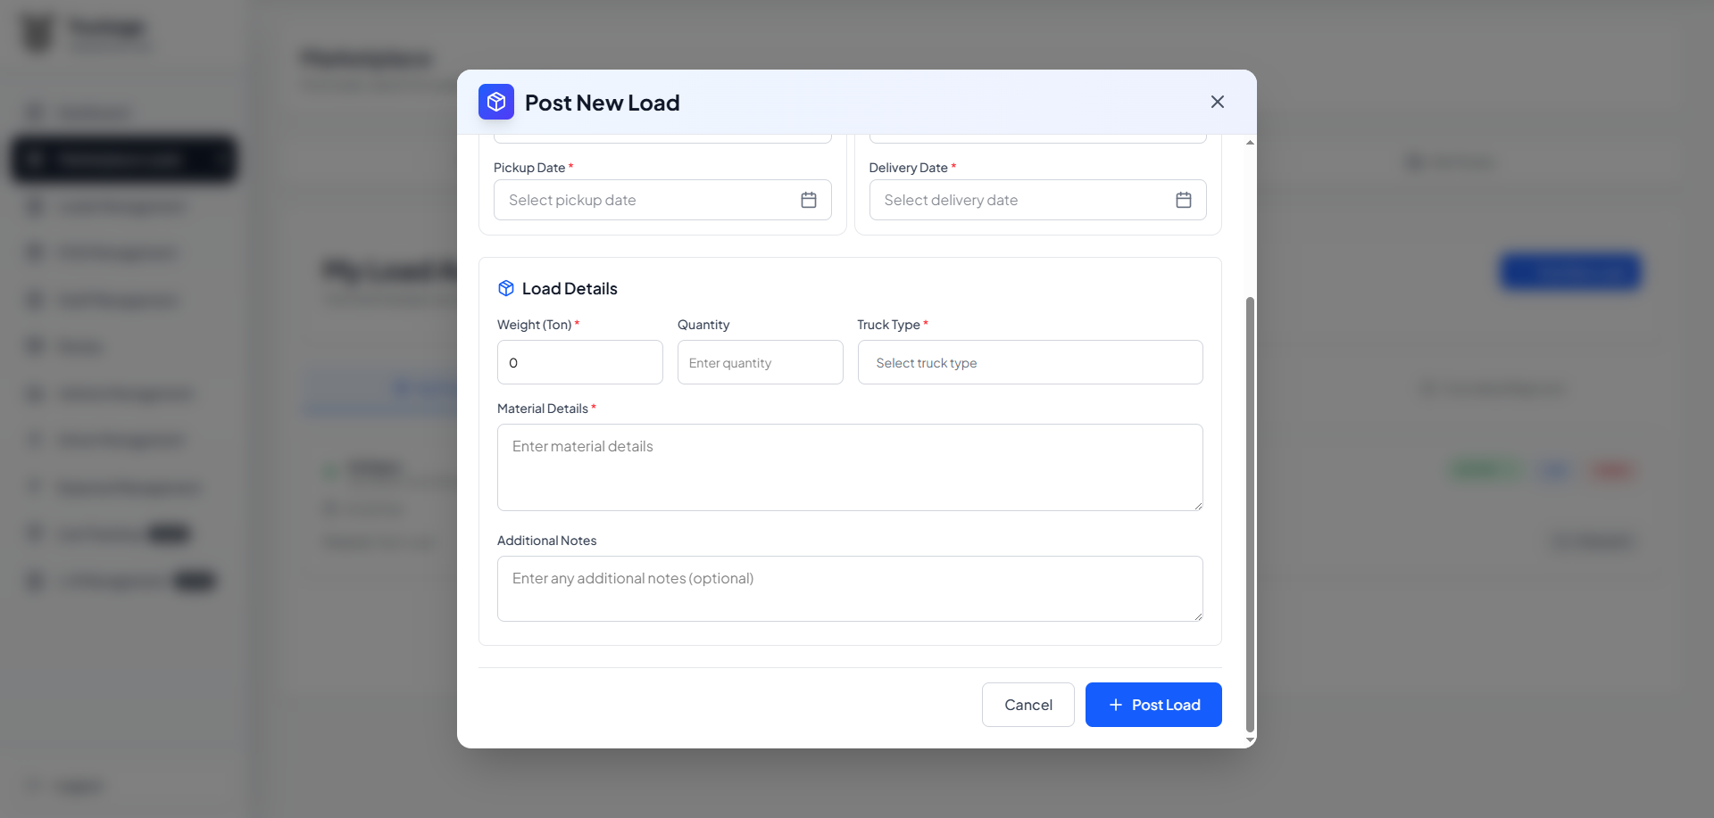Open the pickup date calendar icon
The height and width of the screenshot is (818, 1714).
pos(809,200)
